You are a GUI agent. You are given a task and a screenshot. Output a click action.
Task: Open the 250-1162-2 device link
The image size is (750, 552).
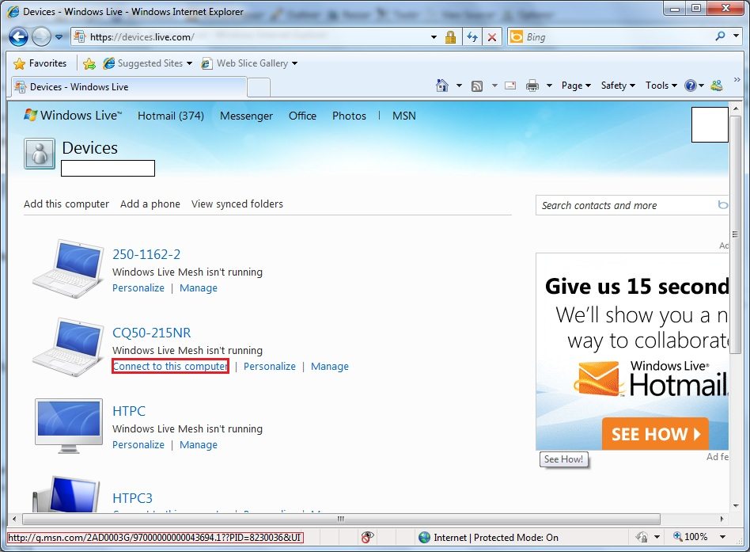point(146,255)
